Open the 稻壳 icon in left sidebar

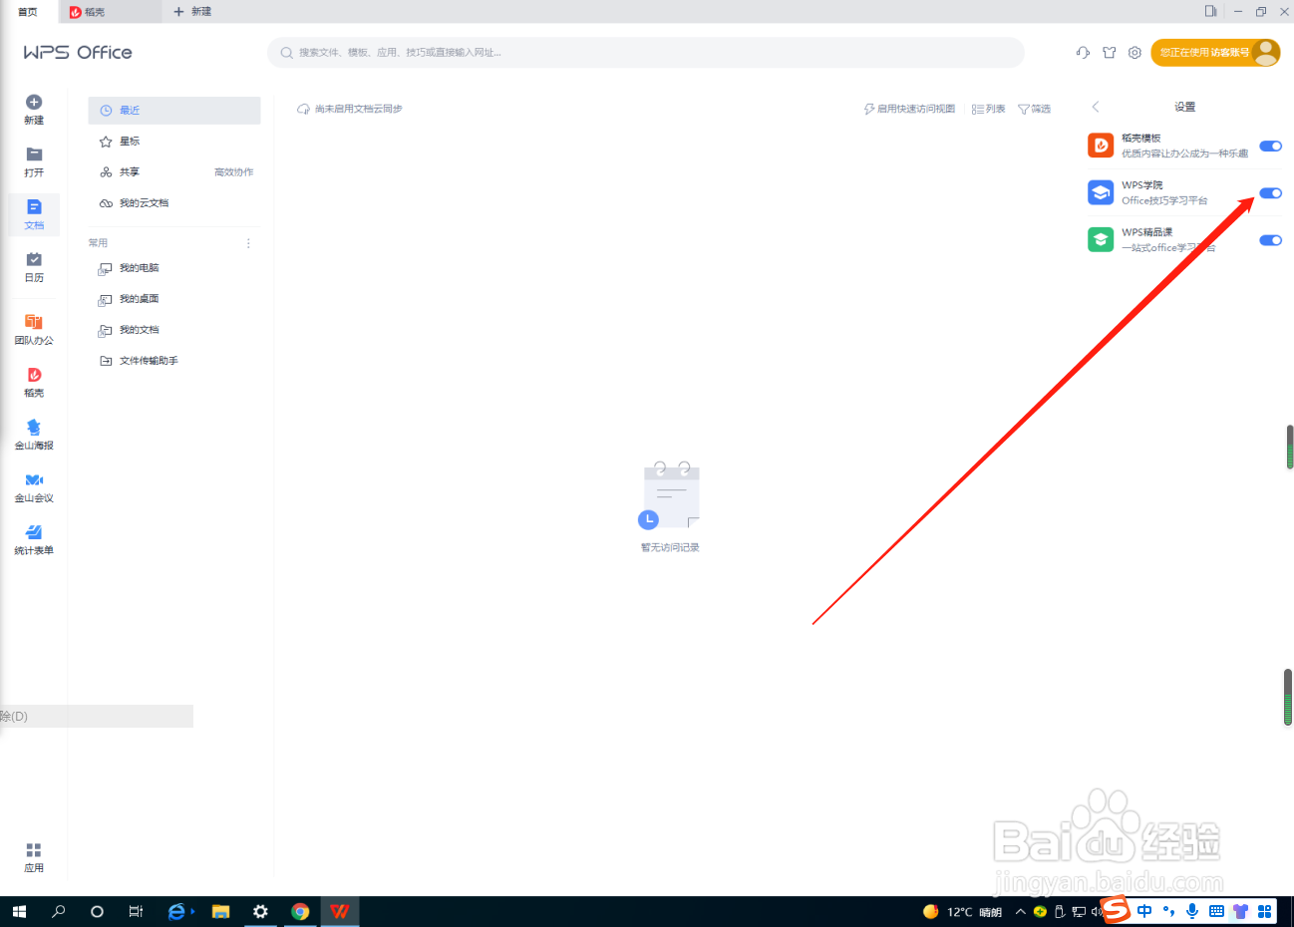coord(34,375)
